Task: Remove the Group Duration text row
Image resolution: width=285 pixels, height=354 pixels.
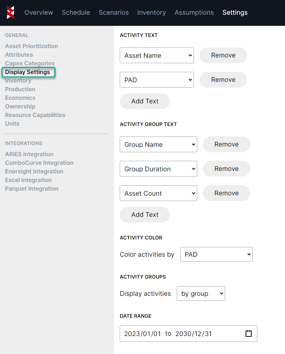Action: (226, 169)
